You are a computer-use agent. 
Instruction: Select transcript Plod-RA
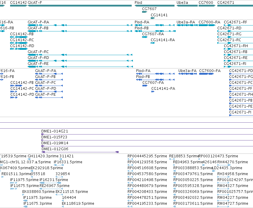click(155, 25)
